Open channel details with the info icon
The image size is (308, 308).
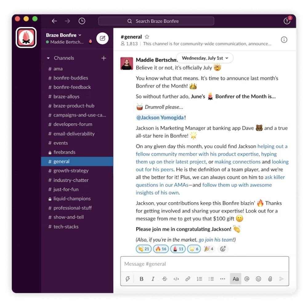coord(284,39)
